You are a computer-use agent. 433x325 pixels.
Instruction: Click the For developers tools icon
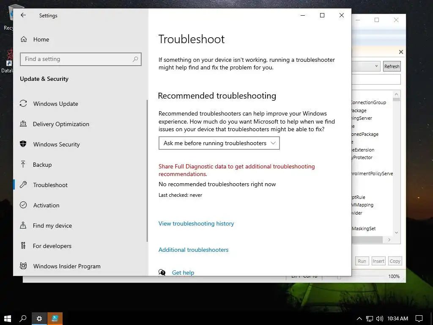[23, 245]
